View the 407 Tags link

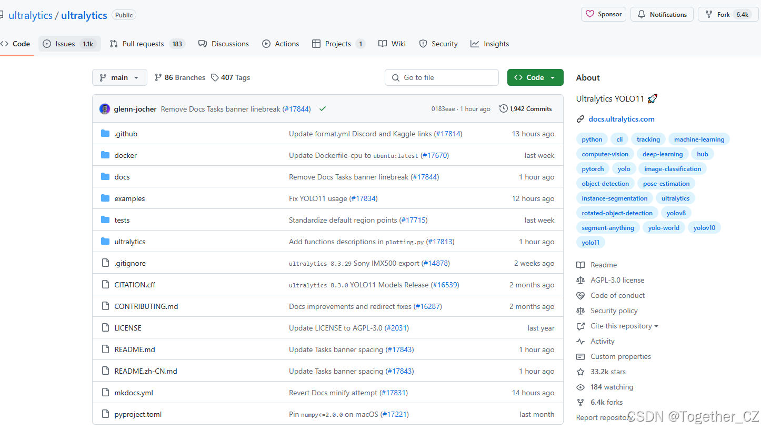tap(231, 77)
